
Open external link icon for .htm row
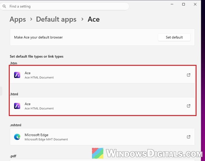189,75
